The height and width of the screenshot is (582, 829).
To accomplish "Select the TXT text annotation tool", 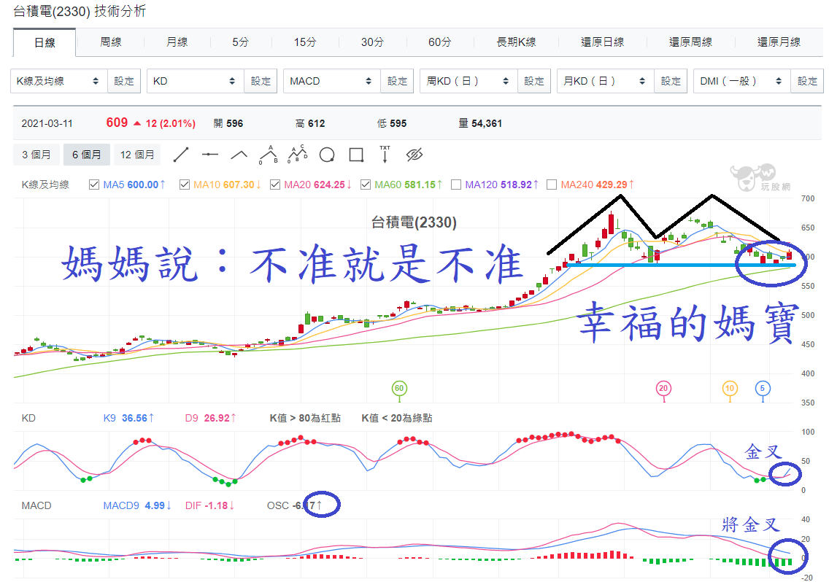I will point(385,155).
